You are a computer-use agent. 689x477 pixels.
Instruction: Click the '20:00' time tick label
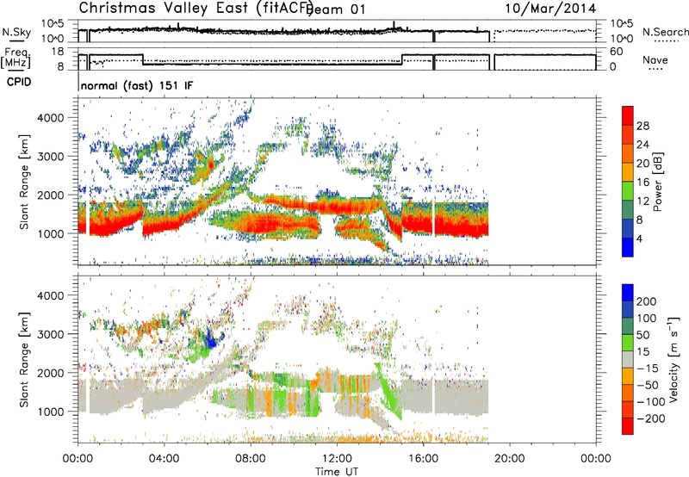[509, 459]
